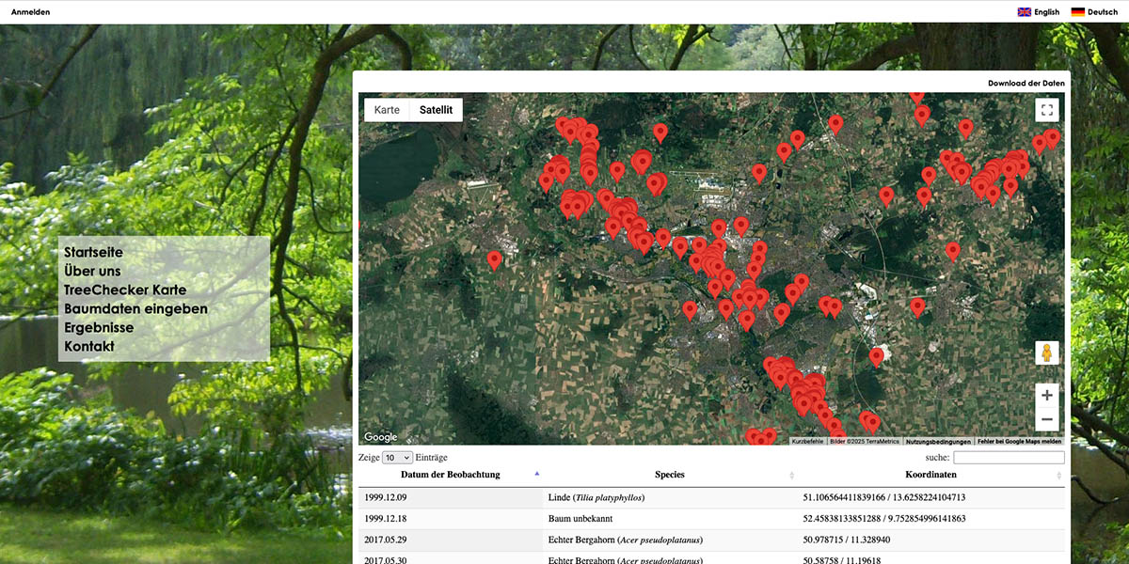
Task: Open Street View pegman on map
Action: [x=1047, y=352]
